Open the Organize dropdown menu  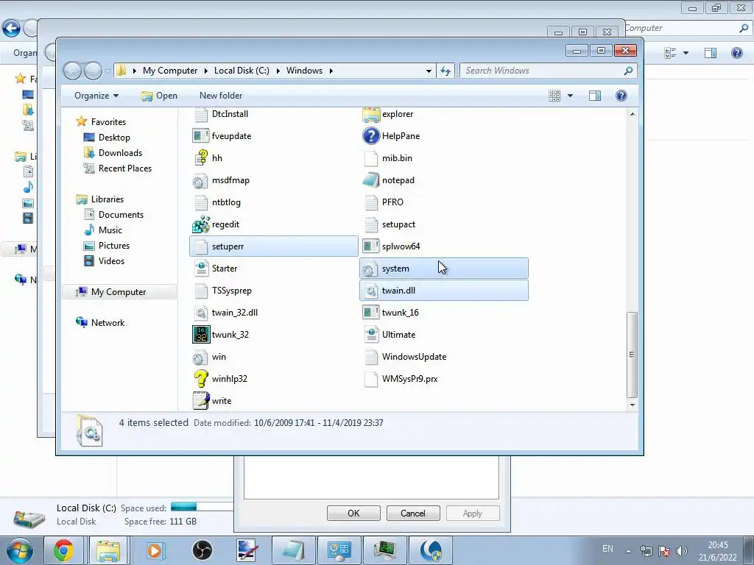[96, 96]
